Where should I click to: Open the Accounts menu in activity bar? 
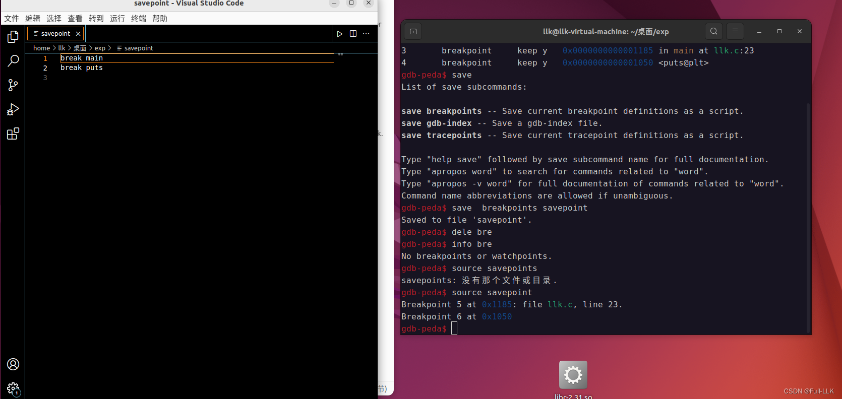point(13,364)
